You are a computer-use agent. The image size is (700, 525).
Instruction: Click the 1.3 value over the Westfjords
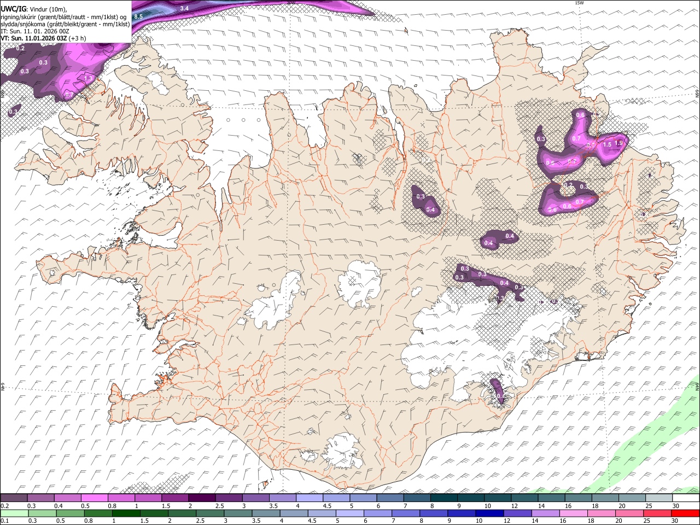(89, 79)
